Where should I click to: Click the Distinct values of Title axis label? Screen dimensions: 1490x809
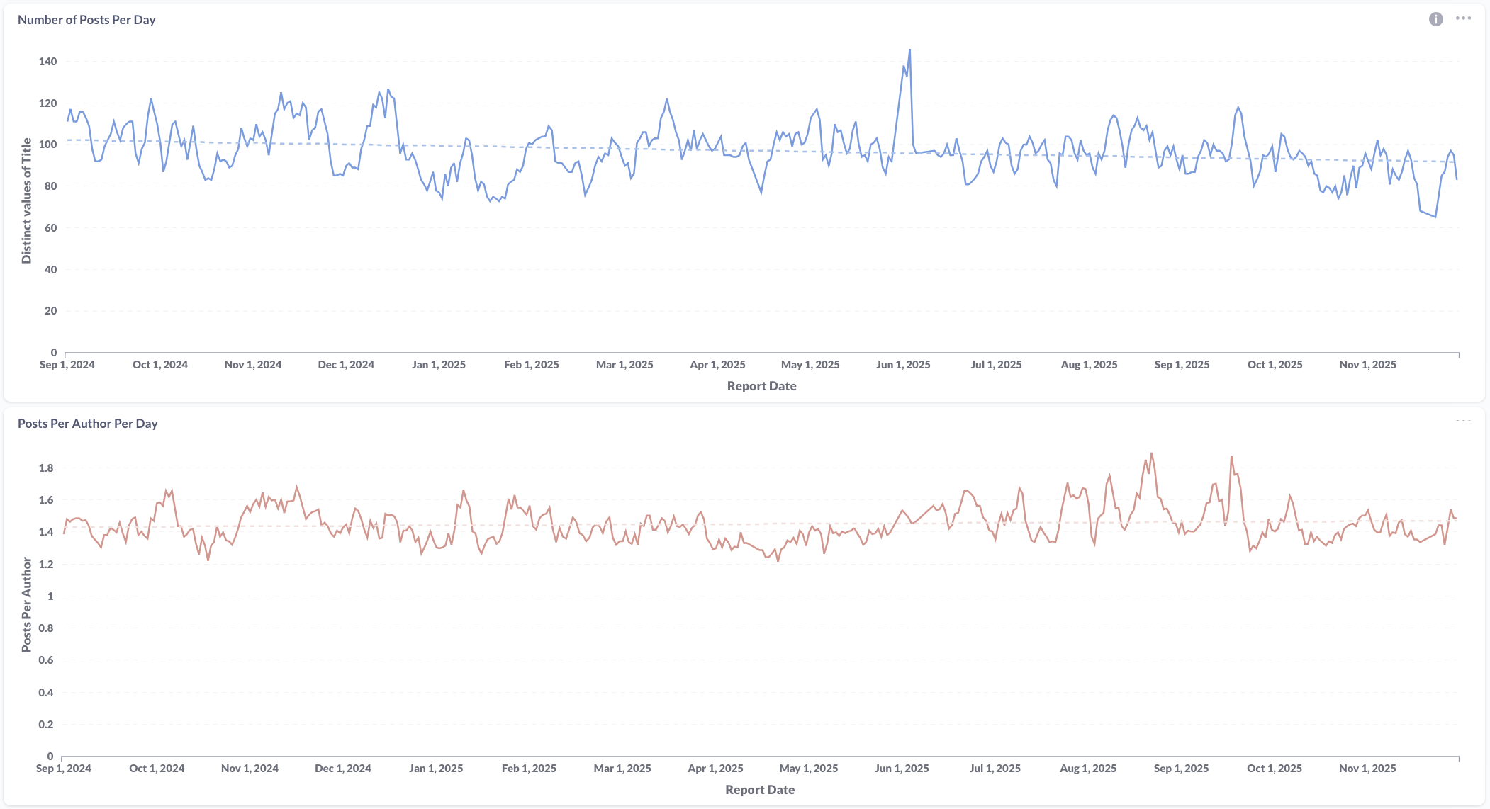26,200
